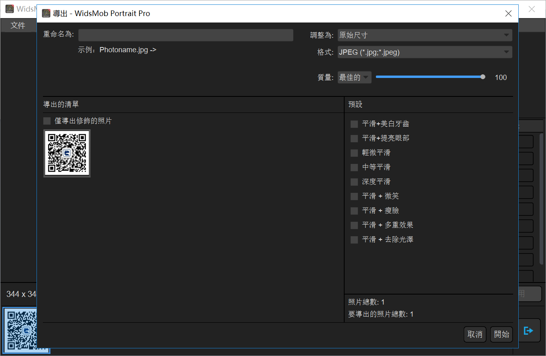Toggle the 平滑 + 微笑 preset
Image resolution: width=546 pixels, height=356 pixels.
tap(354, 196)
